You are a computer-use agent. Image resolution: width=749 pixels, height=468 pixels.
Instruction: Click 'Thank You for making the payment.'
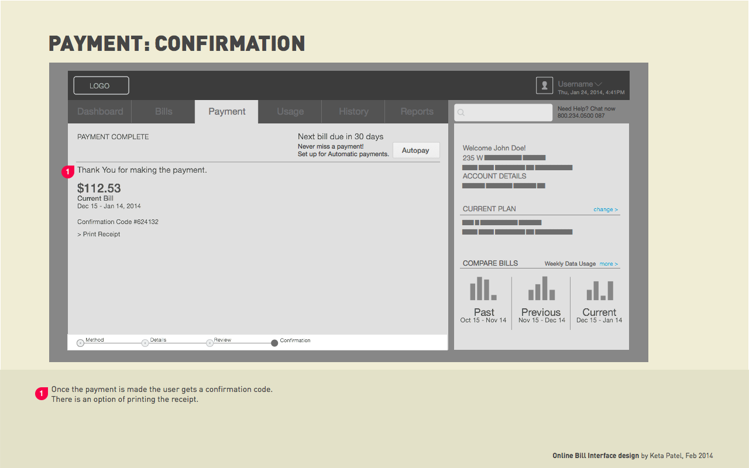pos(142,170)
